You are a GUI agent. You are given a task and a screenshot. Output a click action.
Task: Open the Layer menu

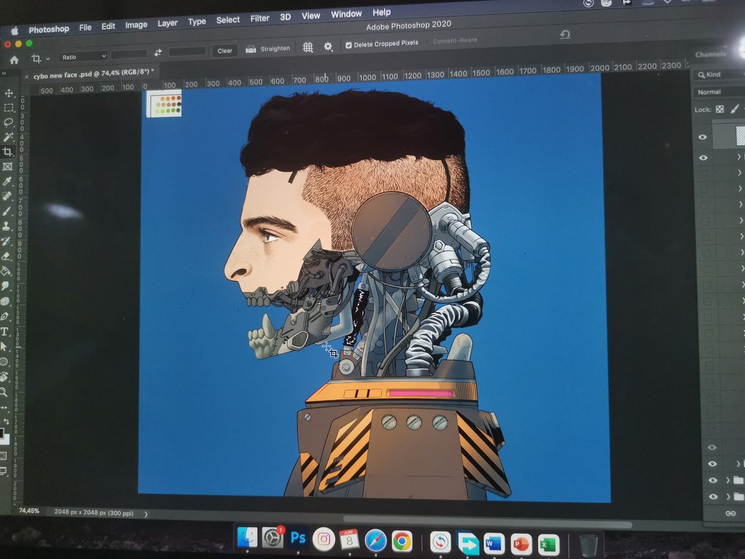click(167, 23)
